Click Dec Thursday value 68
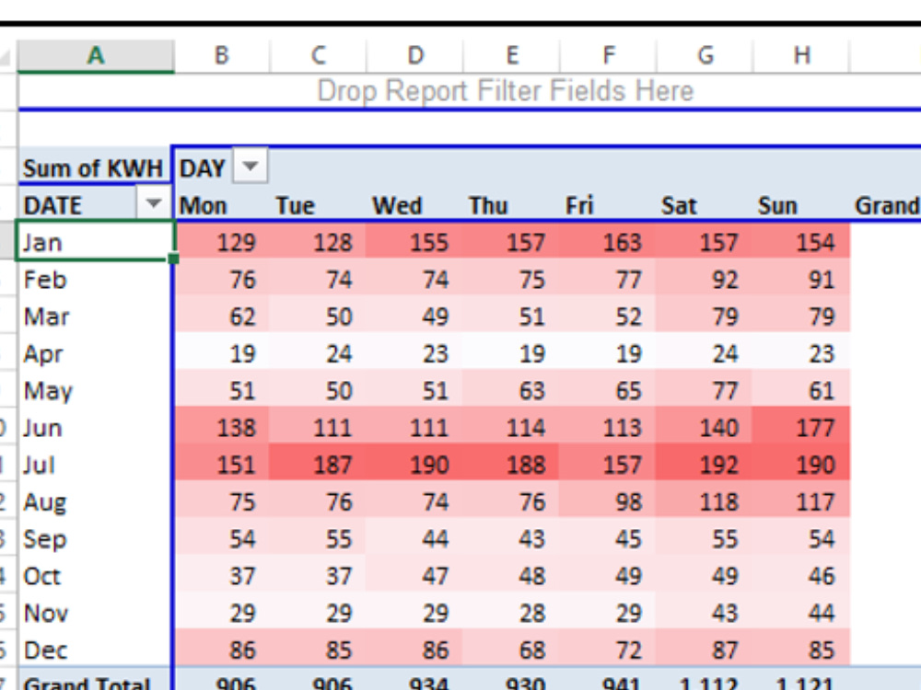Image resolution: width=921 pixels, height=690 pixels. point(510,650)
